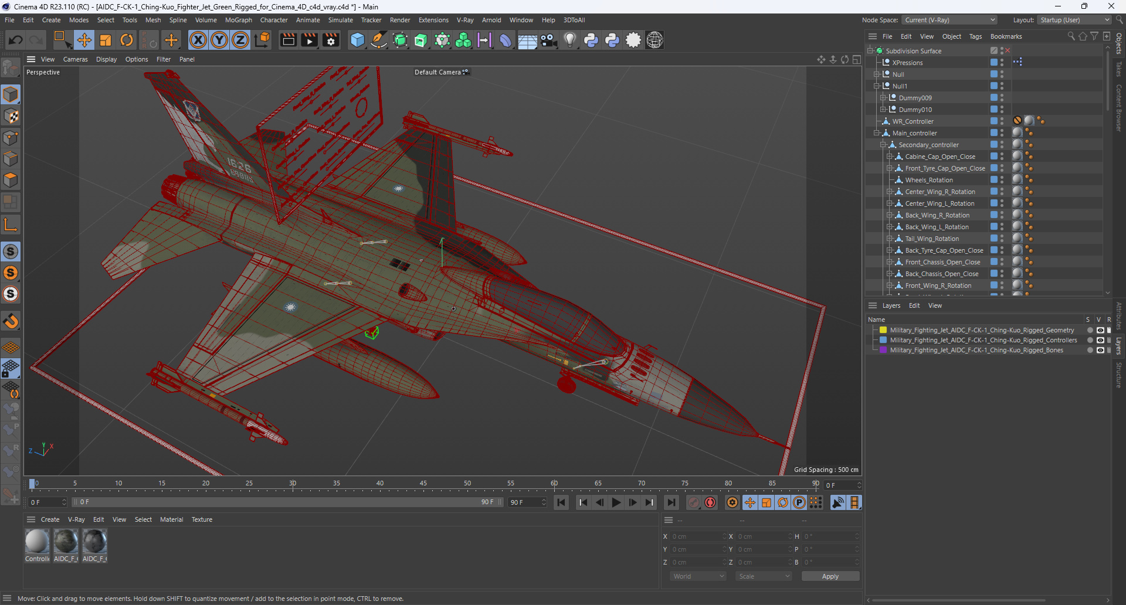Open the MoGraph menu
Screen dimensions: 1126x605
coord(238,20)
